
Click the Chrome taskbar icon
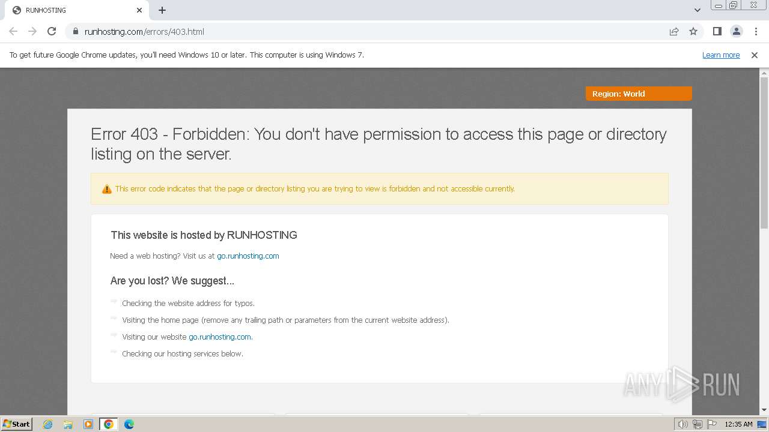click(x=109, y=424)
